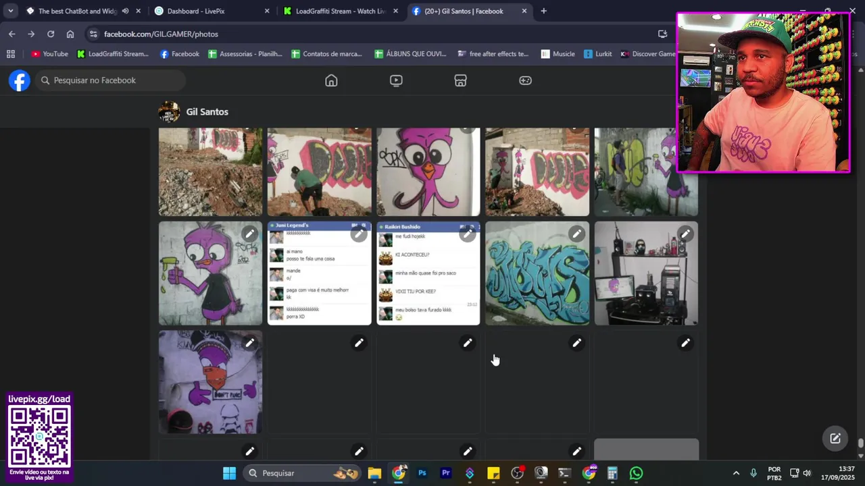Image resolution: width=865 pixels, height=486 pixels.
Task: Edit the computer desk setup photo
Action: (685, 234)
